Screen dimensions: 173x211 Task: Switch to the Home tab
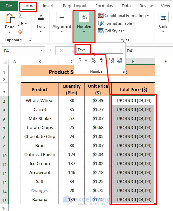click(x=28, y=6)
